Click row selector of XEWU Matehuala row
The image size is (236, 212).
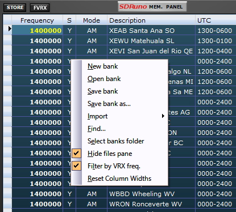tap(7, 41)
